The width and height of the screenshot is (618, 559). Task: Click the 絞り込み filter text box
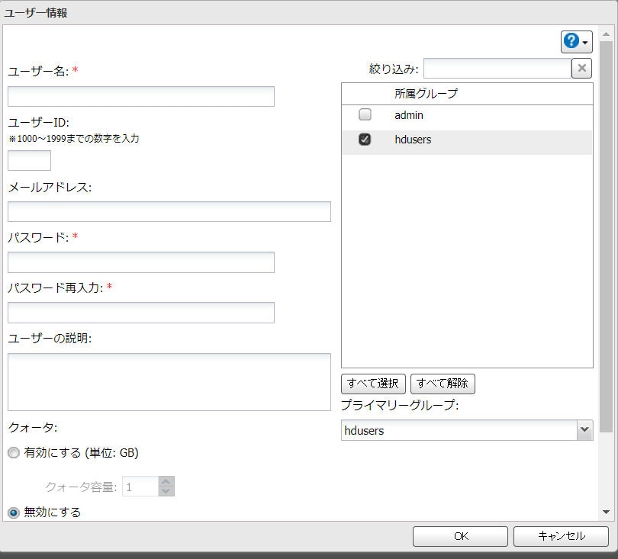click(497, 69)
